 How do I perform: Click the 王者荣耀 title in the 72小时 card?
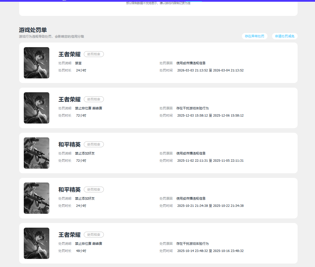[x=70, y=99]
